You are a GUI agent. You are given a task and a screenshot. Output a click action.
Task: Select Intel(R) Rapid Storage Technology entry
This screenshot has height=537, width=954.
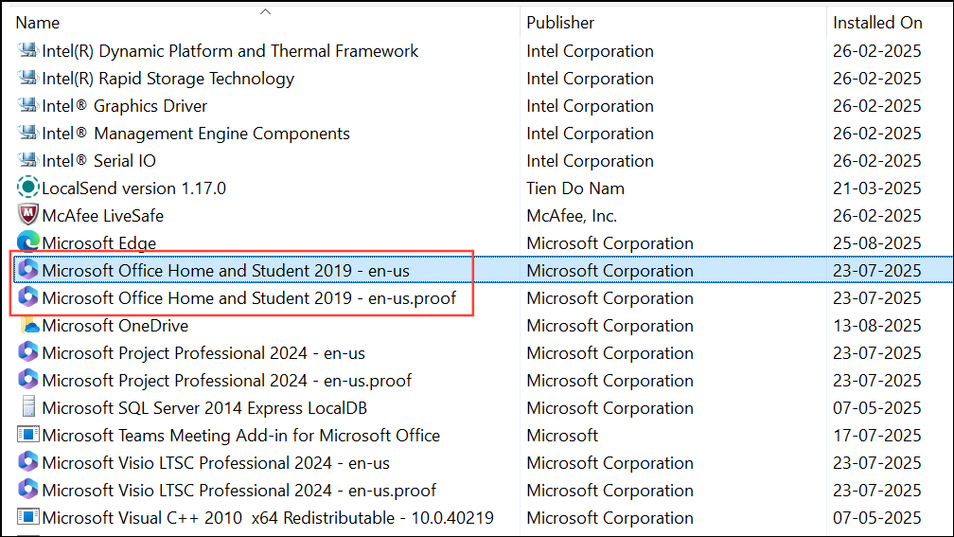(x=168, y=79)
